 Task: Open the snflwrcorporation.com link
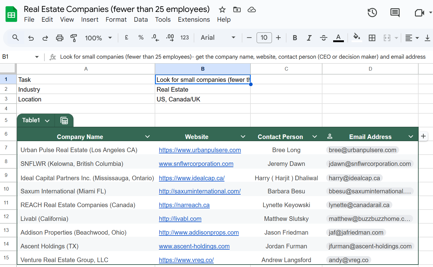coord(196,164)
